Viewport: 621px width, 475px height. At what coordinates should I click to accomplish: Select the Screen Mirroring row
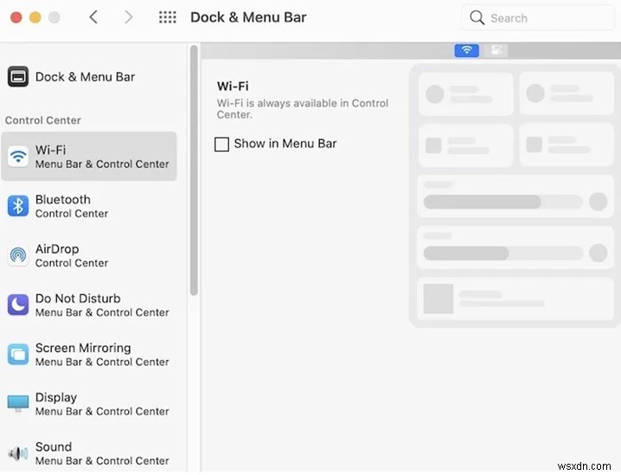click(89, 354)
